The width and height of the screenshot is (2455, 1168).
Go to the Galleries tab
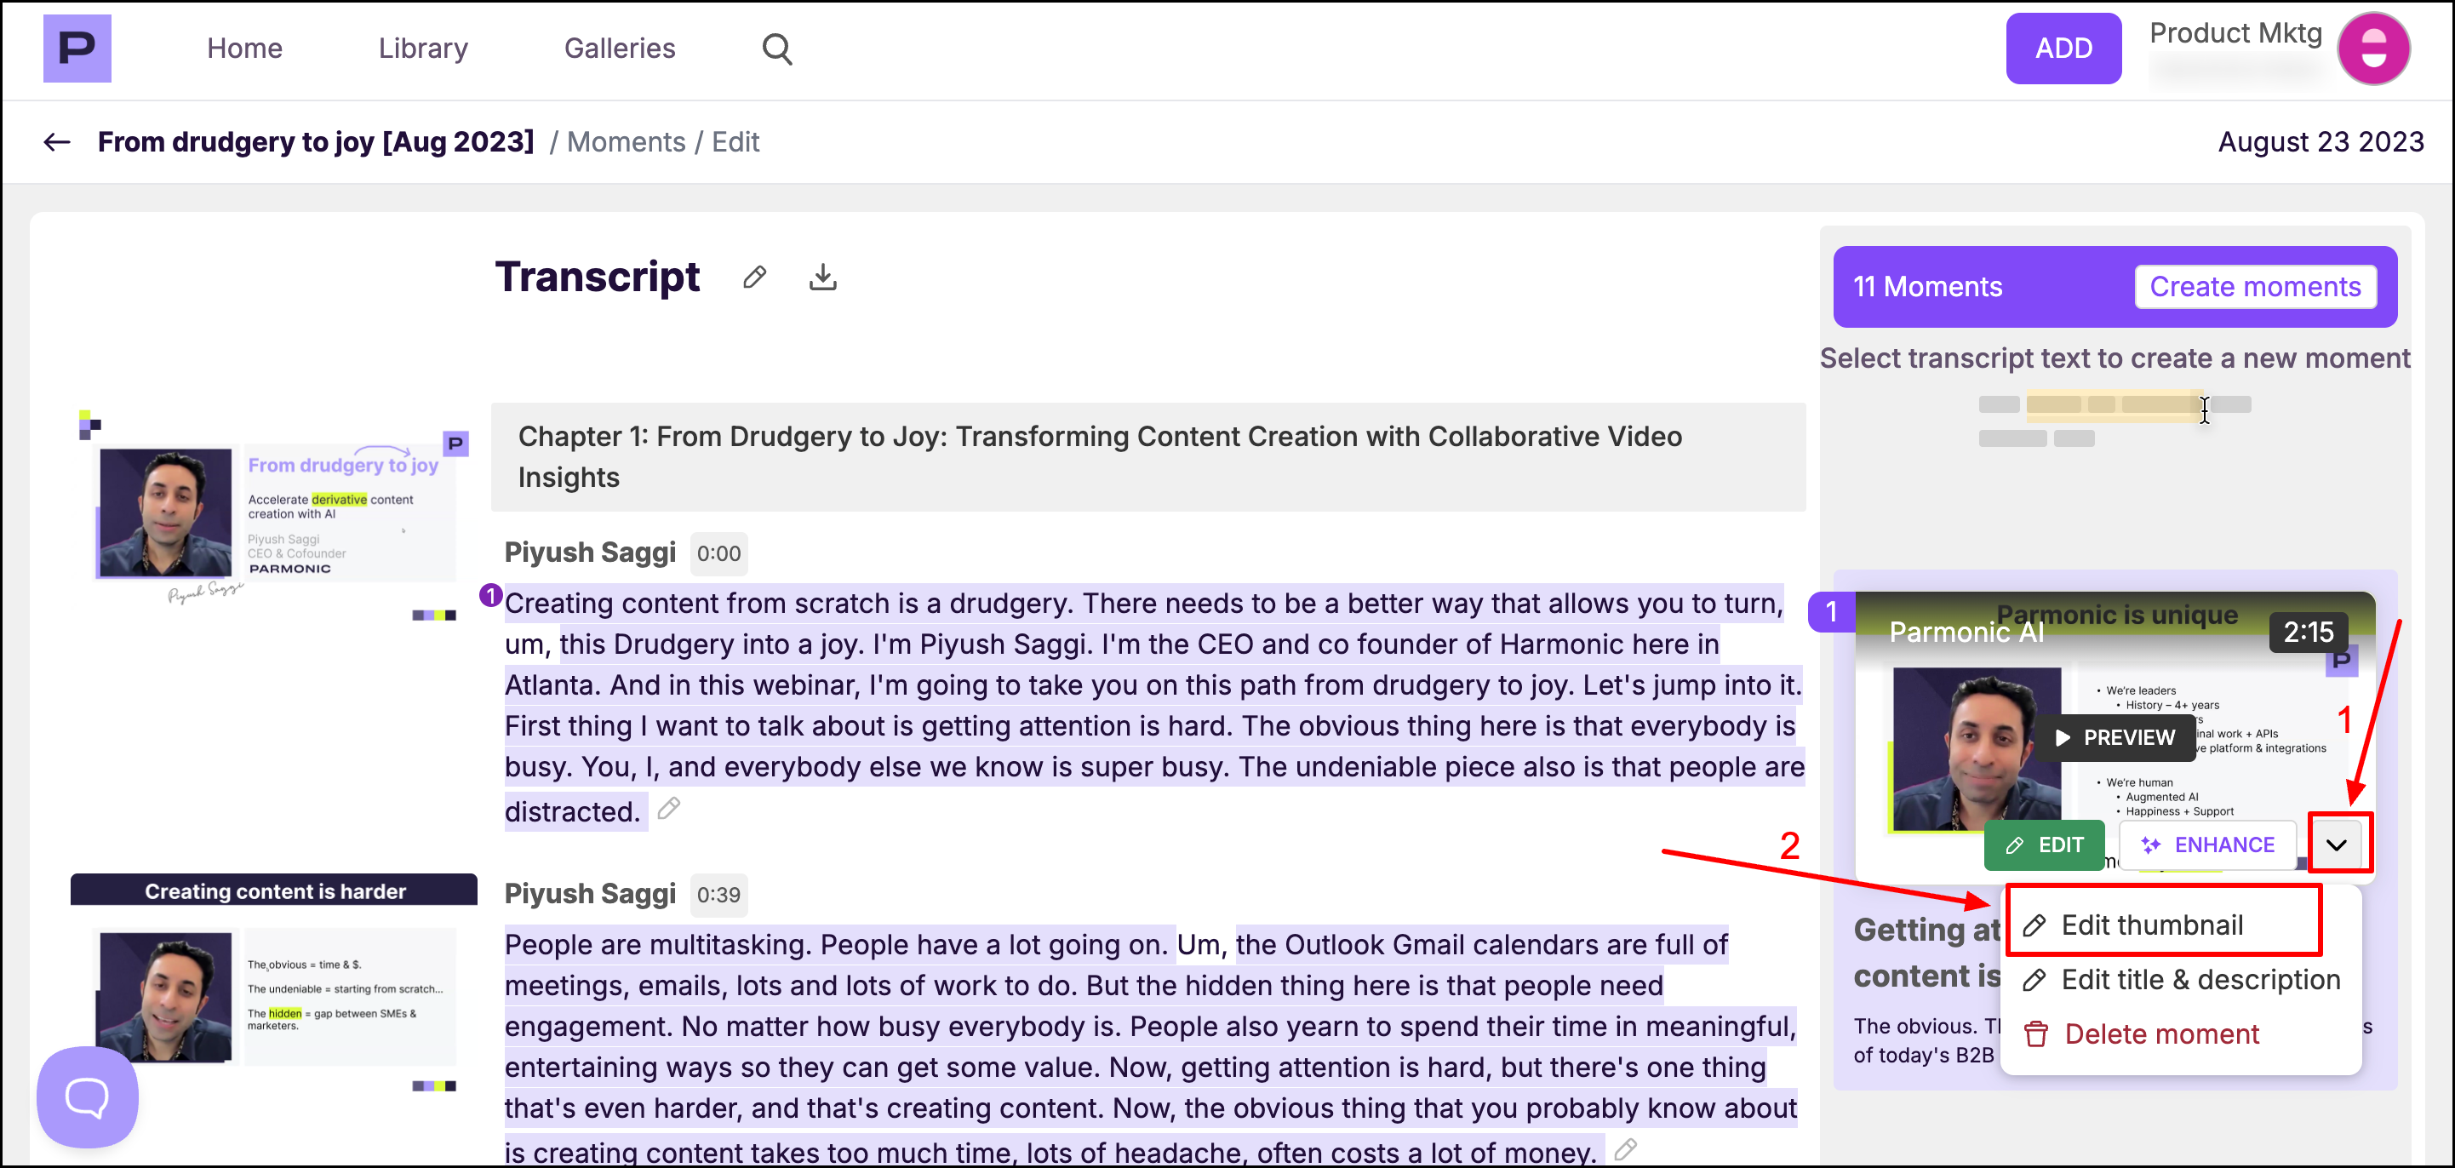(x=620, y=49)
